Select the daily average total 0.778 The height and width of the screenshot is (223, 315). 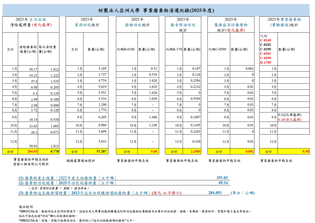[x=55, y=151]
